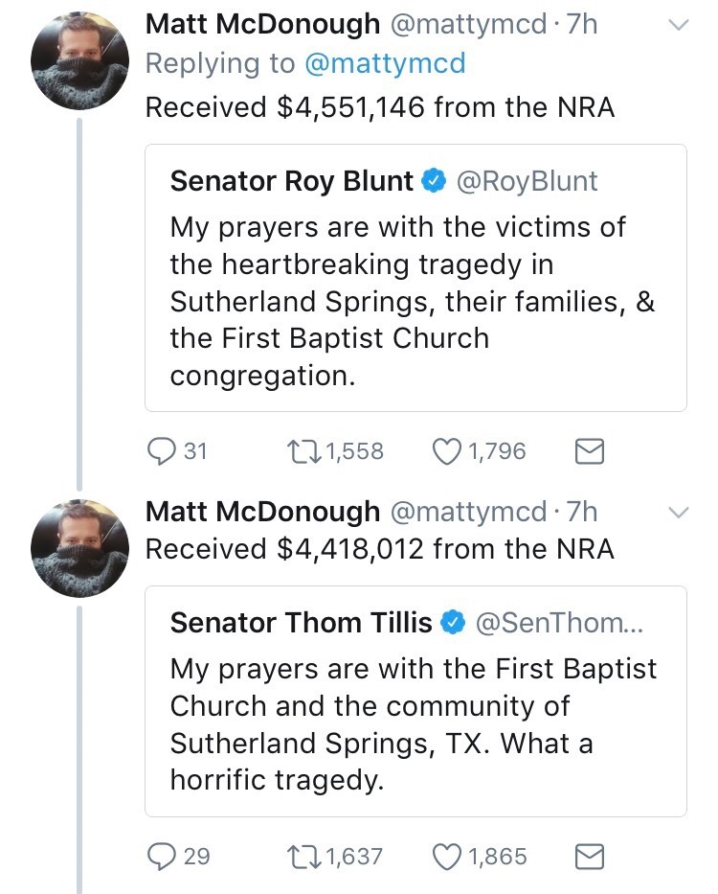This screenshot has width=718, height=894.
Task: Open Matt McDonough's profile from first tweet name
Action: click(262, 25)
